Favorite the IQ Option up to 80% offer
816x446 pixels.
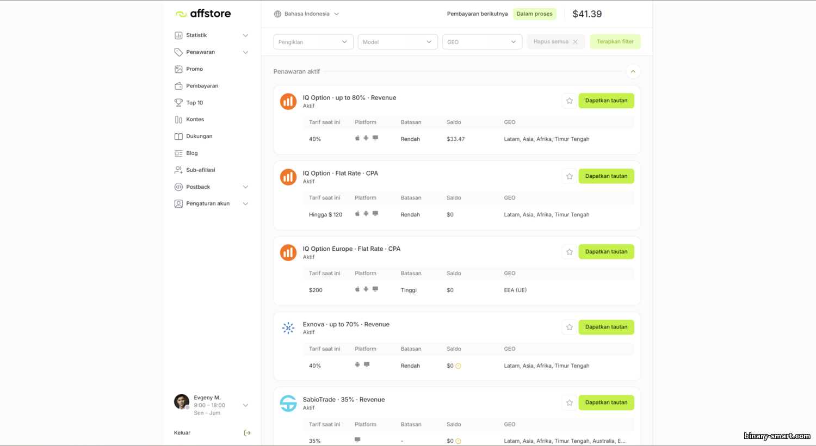[x=570, y=101]
